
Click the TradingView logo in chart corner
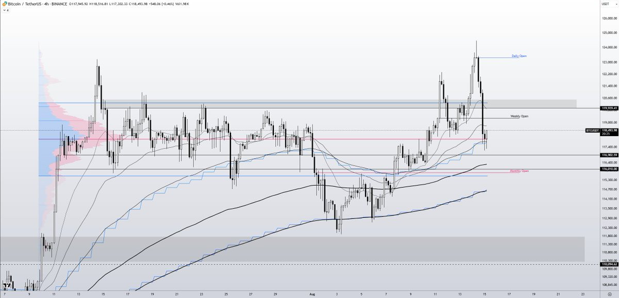(7, 287)
